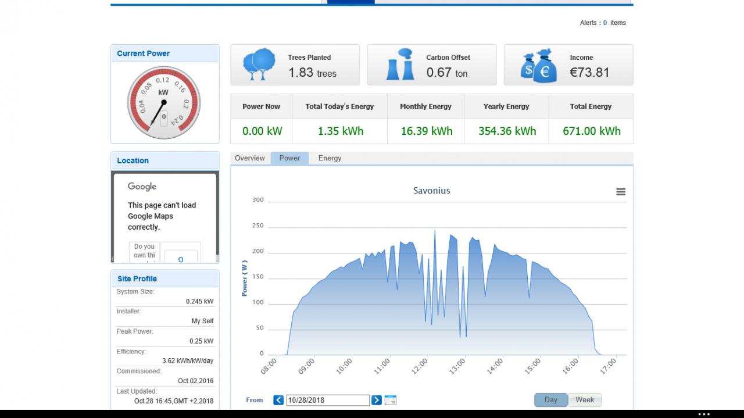Click the Current Power panel header
Screen dimensions: 744x418
(165, 53)
